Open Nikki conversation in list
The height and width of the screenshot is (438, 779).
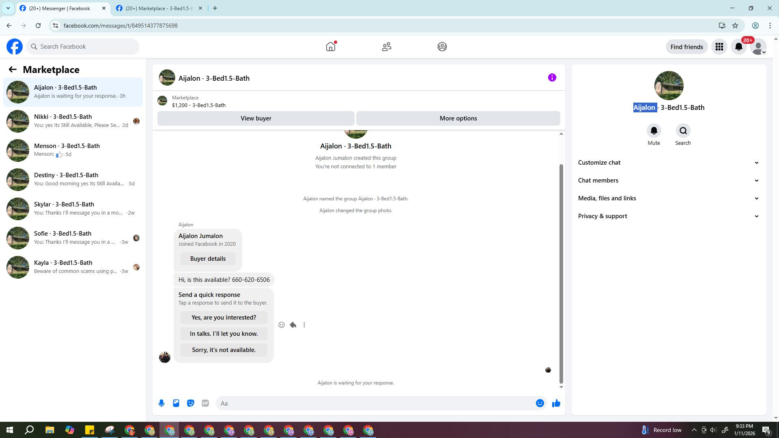(73, 121)
